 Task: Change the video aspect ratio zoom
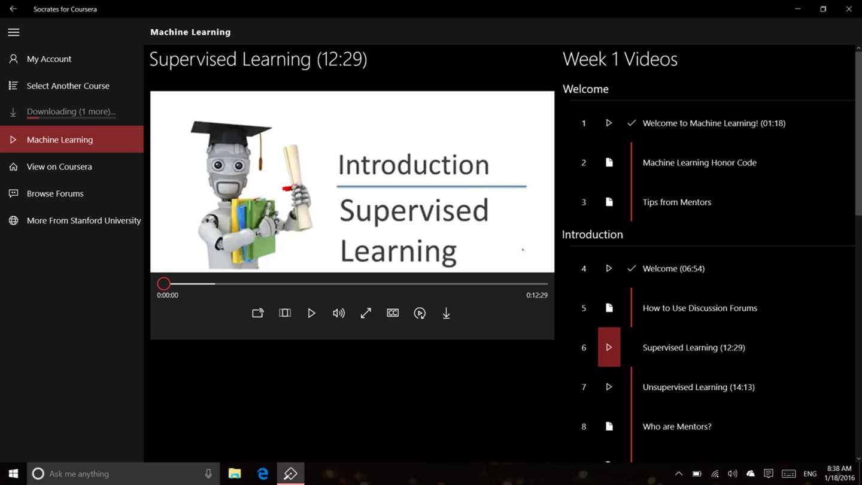tap(285, 313)
